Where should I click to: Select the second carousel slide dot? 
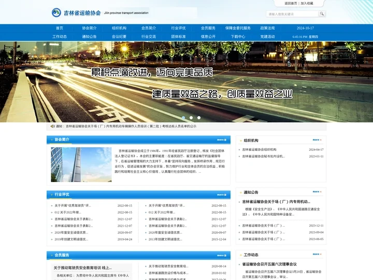tap(191, 118)
